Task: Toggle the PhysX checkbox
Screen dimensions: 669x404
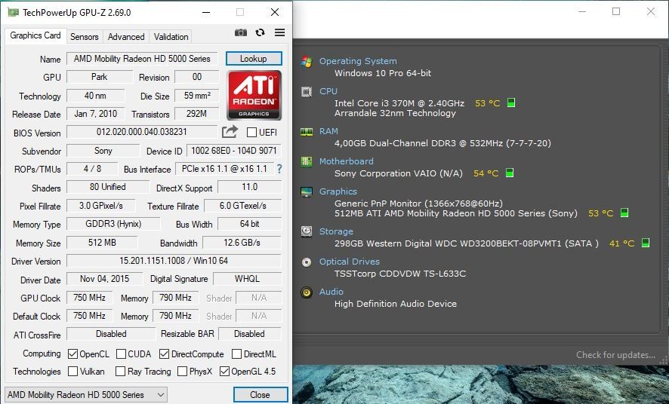Action: point(182,372)
